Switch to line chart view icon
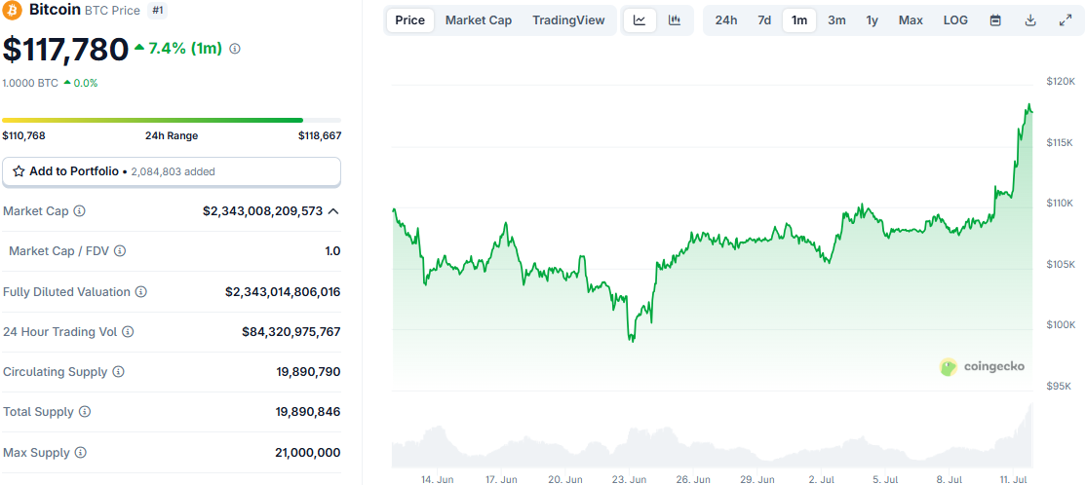This screenshot has width=1086, height=485. [x=640, y=20]
